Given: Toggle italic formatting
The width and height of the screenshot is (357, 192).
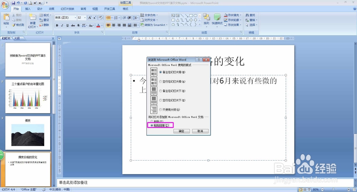Looking at the screenshot, I should coord(62,25).
